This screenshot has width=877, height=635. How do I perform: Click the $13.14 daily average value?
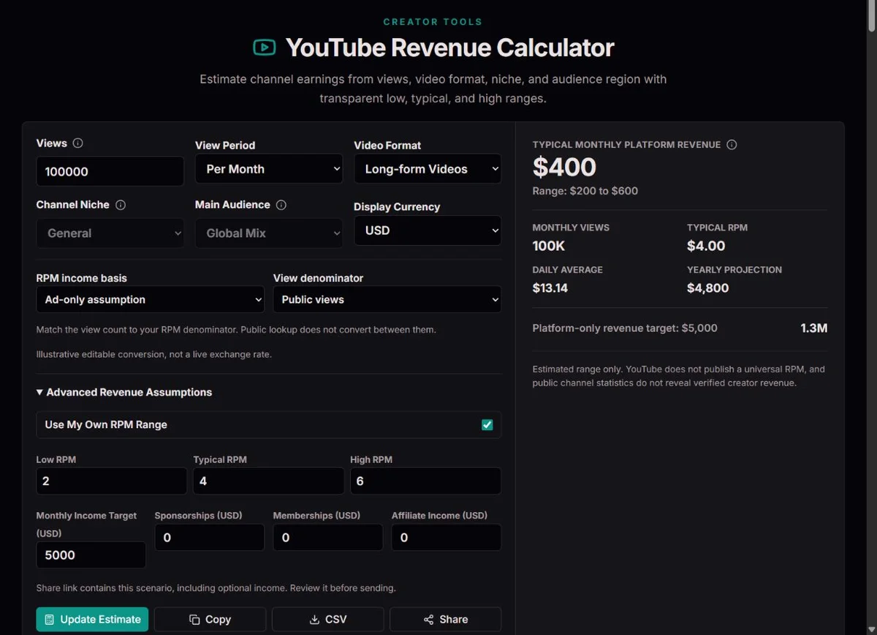[x=550, y=288]
